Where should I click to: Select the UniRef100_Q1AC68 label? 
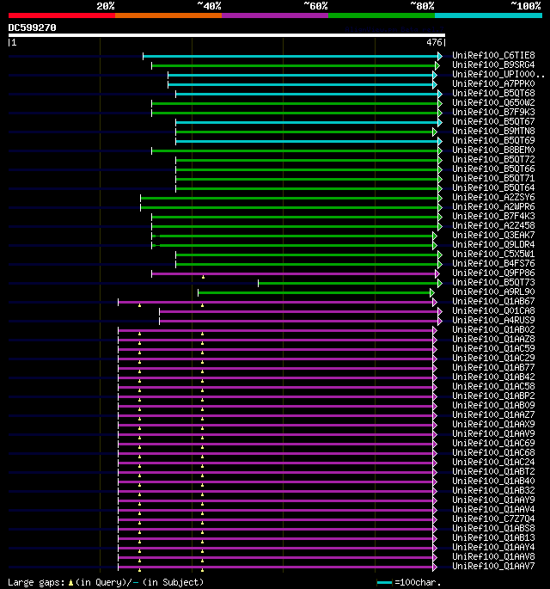(x=493, y=452)
